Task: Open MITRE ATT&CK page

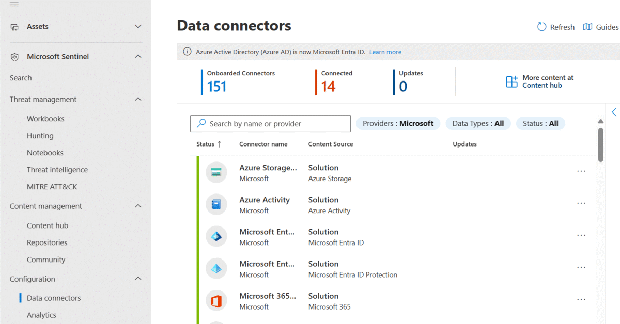Action: [x=52, y=187]
